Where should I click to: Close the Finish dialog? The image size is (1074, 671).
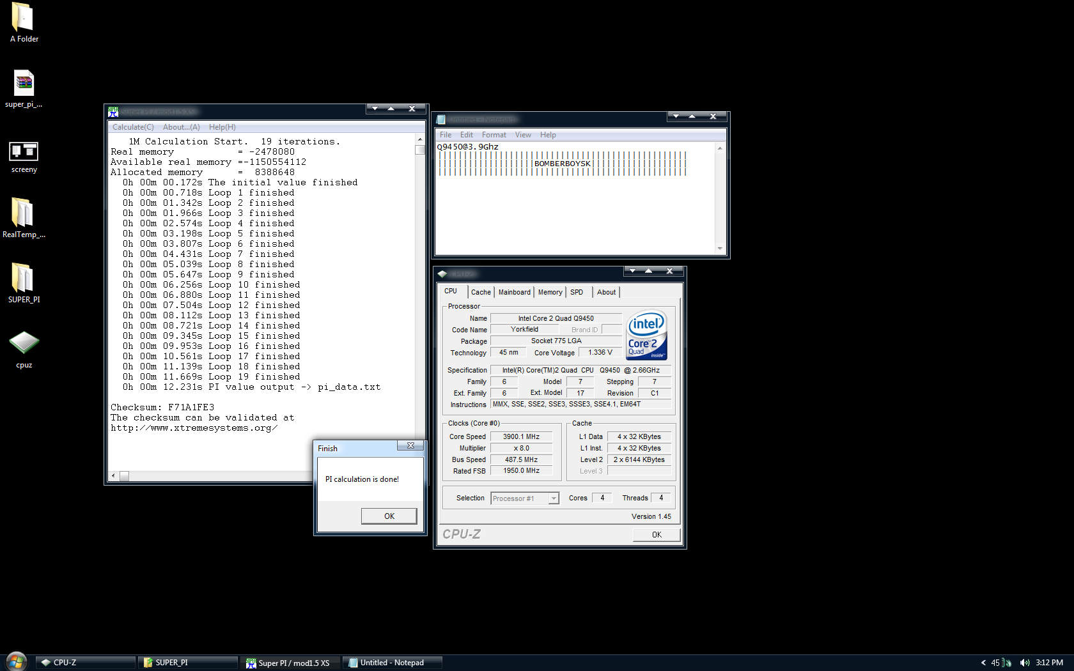tap(410, 445)
